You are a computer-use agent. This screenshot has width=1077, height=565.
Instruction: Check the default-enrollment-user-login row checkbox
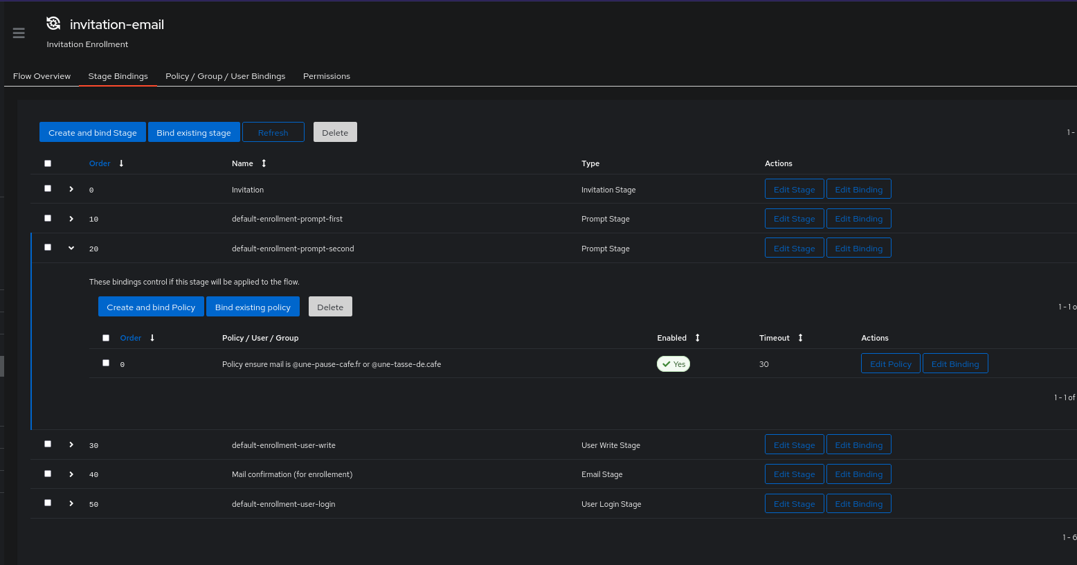(x=48, y=503)
